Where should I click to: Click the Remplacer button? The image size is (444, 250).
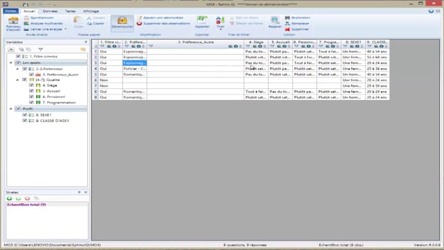(297, 23)
